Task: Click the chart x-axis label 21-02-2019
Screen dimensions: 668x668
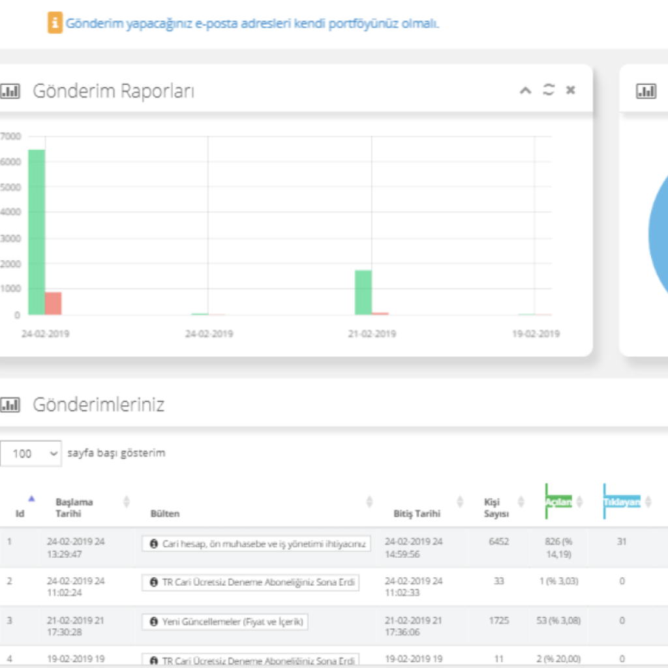Action: (372, 333)
